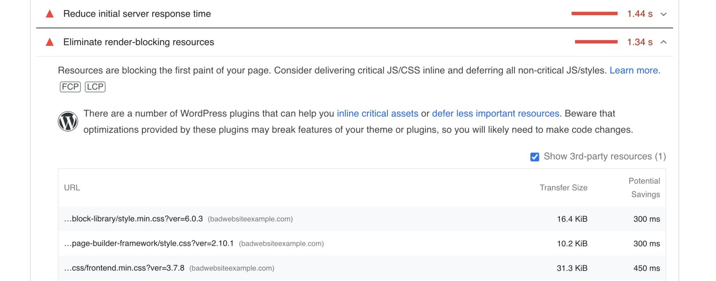Click warning triangle beside Eliminate render-blocking resources
716x281 pixels.
coord(50,42)
